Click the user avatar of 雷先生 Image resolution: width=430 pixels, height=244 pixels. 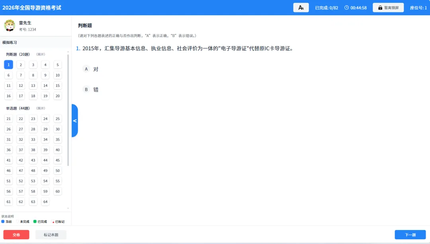coord(10,26)
